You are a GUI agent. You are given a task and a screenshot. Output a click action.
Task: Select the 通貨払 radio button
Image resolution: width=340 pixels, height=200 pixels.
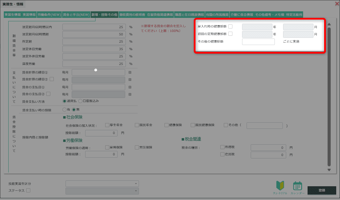coord(64,101)
